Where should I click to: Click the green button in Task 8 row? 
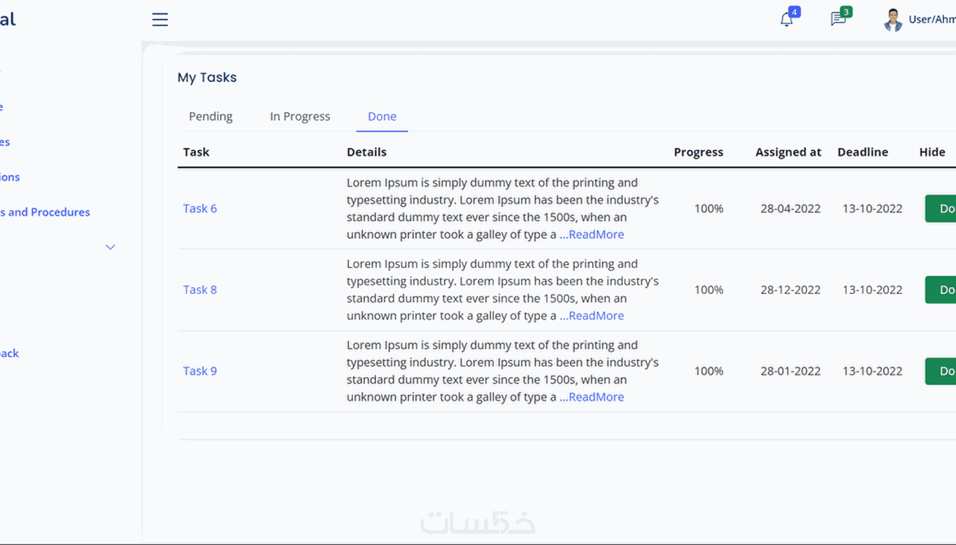(942, 290)
